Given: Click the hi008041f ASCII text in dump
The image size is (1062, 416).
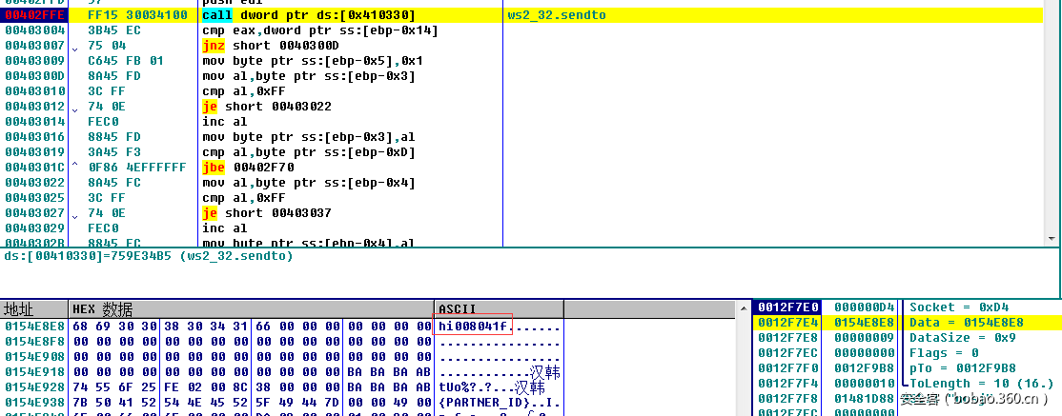Looking at the screenshot, I should (x=475, y=327).
